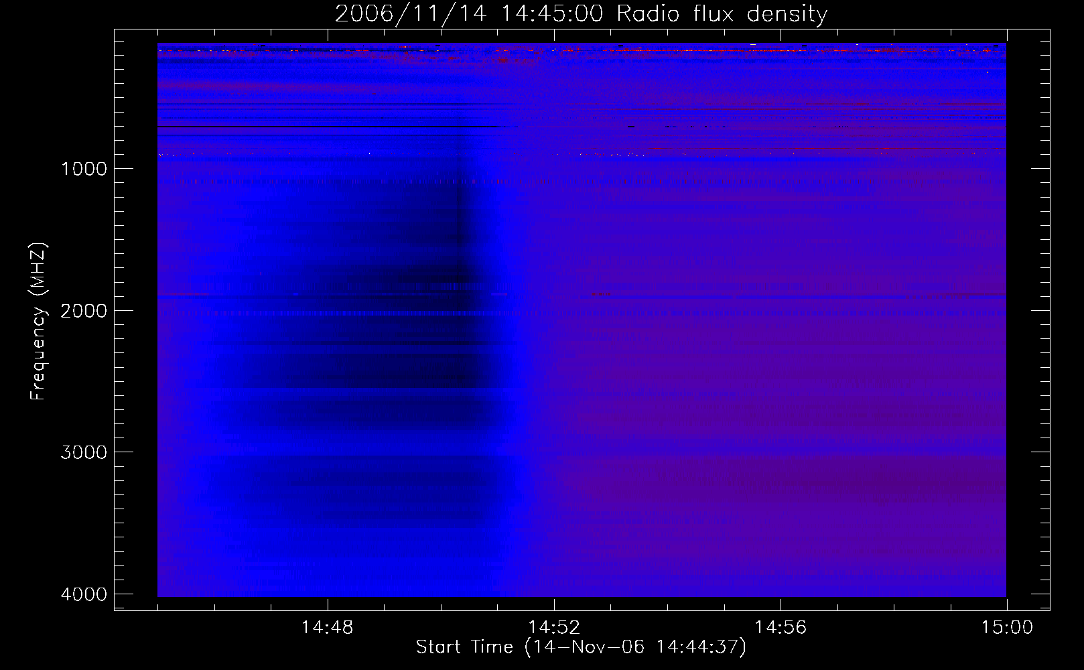Click the 15:00 time tick label
This screenshot has width=1084, height=670.
click(1007, 628)
